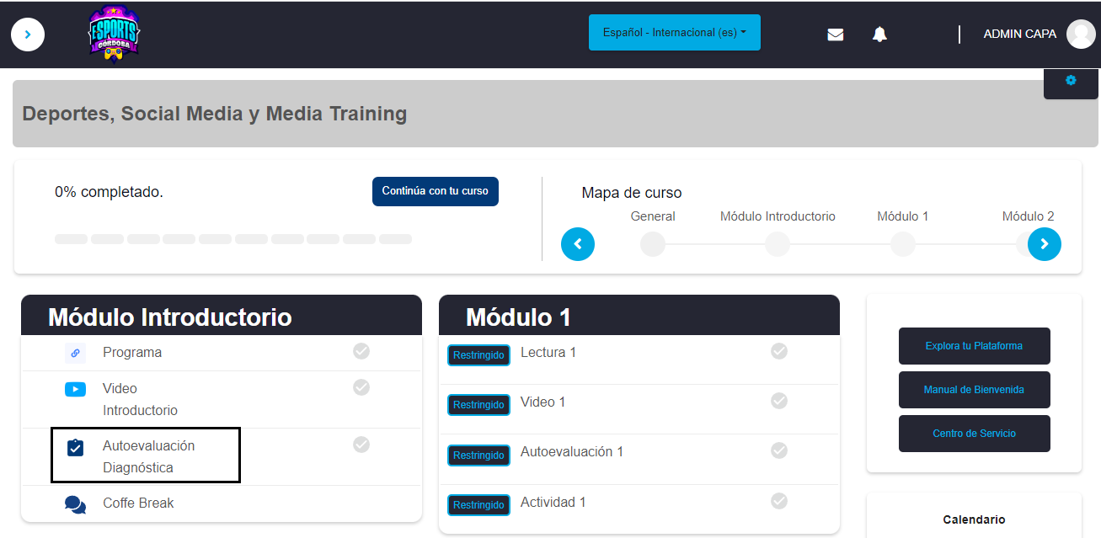
Task: Open the Centro de Servicio
Action: click(x=975, y=434)
